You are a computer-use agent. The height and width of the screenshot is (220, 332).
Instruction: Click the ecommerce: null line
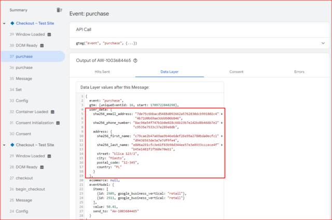click(104, 180)
